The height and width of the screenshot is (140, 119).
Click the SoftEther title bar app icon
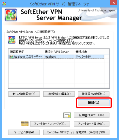[4, 4]
